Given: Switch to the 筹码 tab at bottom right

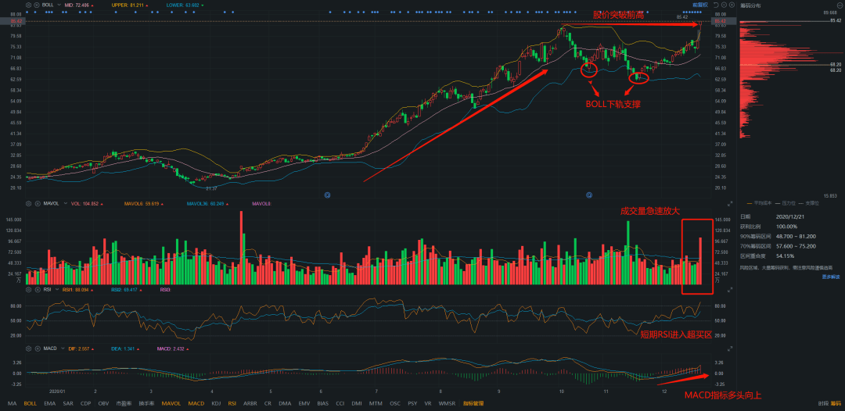Looking at the screenshot, I should [836, 403].
